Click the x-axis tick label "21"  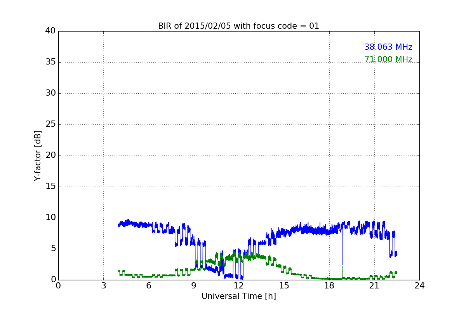tap(374, 286)
